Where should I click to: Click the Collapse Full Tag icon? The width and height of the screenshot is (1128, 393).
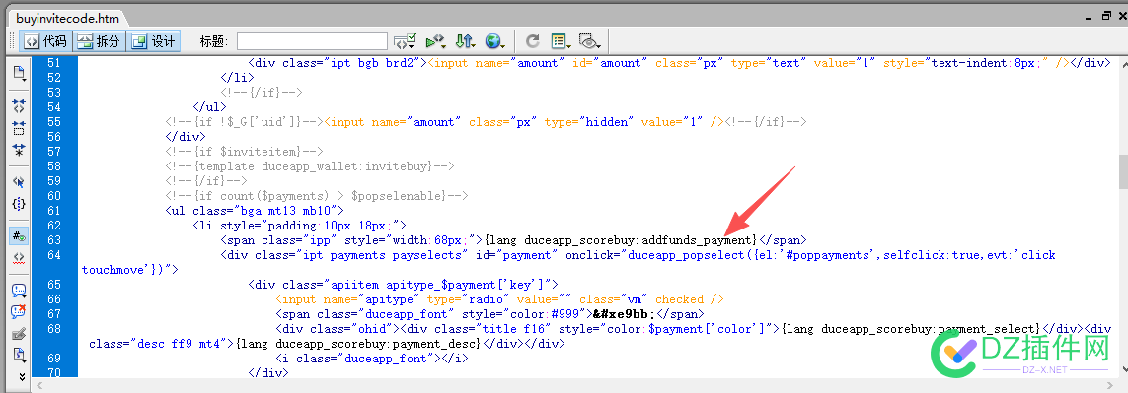point(19,106)
